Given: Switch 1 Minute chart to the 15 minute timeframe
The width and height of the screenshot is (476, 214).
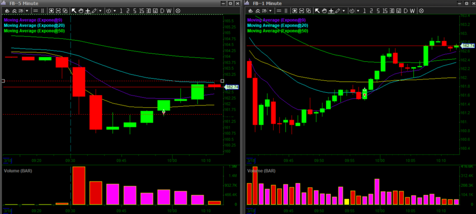Looking at the screenshot, I should click(x=386, y=10).
